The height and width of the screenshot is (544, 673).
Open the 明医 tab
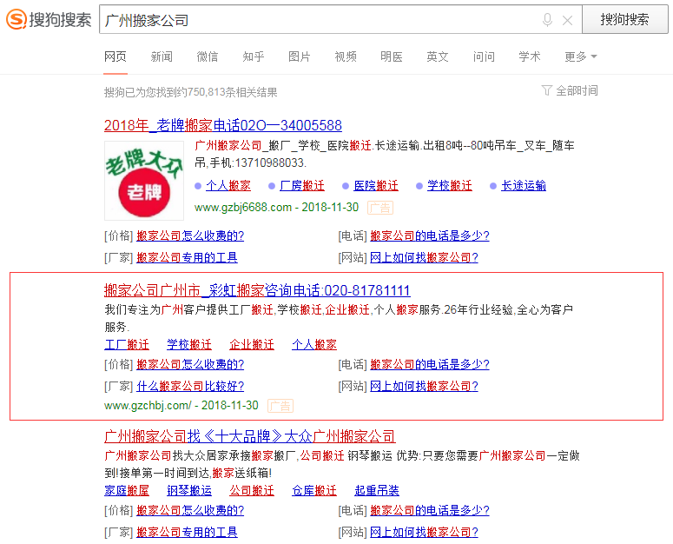click(x=392, y=56)
